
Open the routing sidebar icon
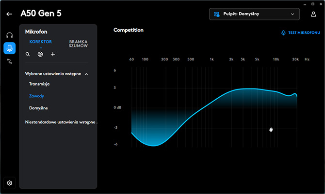pos(10,61)
